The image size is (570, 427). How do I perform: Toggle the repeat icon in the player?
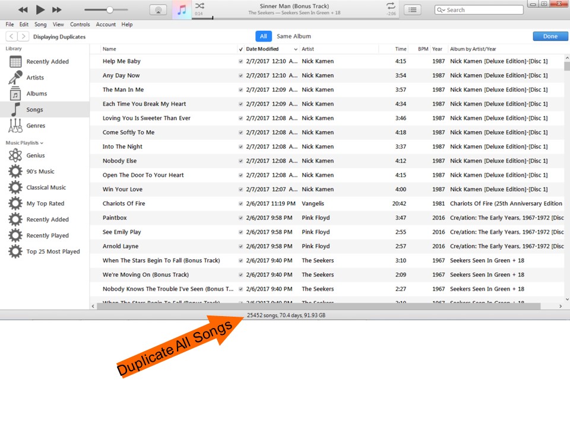tap(391, 6)
